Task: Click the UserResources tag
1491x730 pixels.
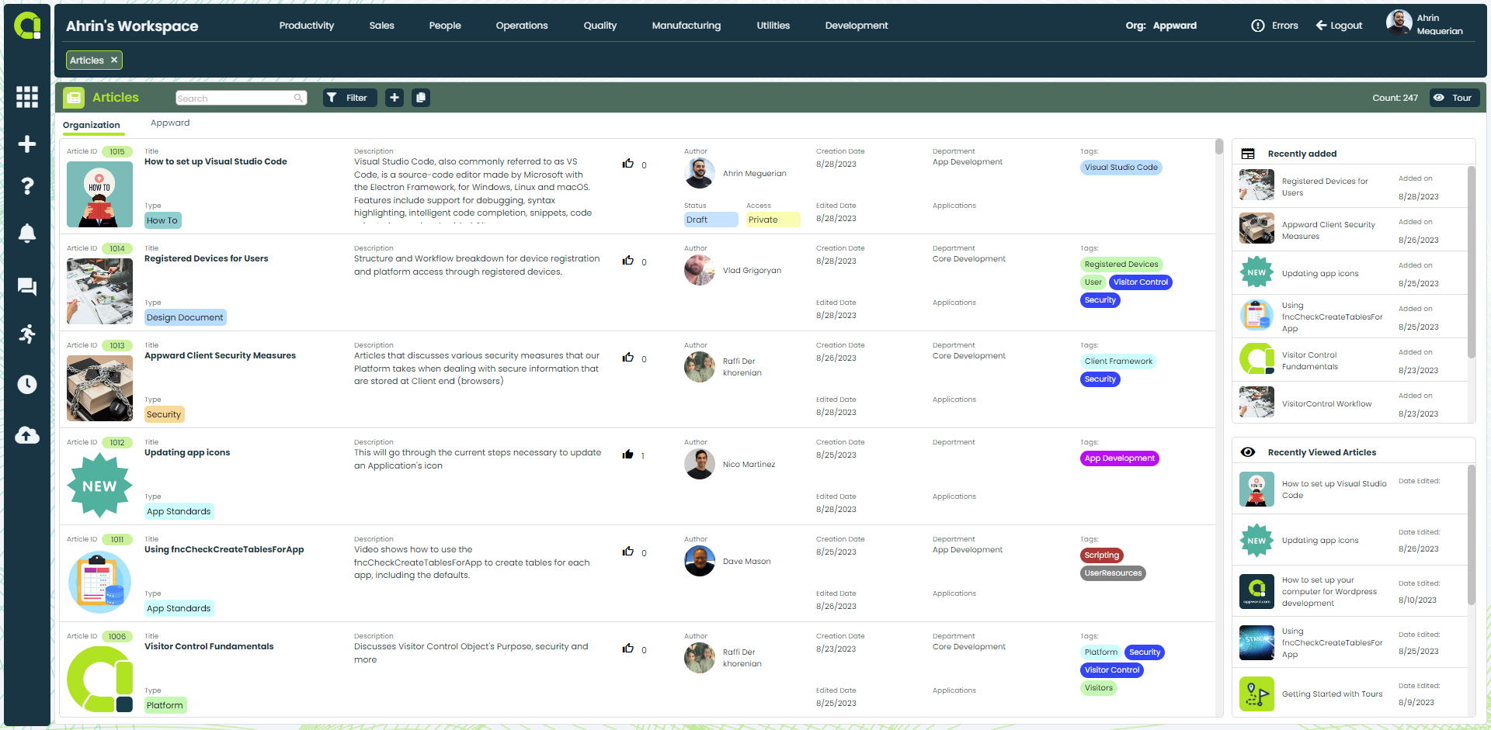Action: click(x=1113, y=573)
